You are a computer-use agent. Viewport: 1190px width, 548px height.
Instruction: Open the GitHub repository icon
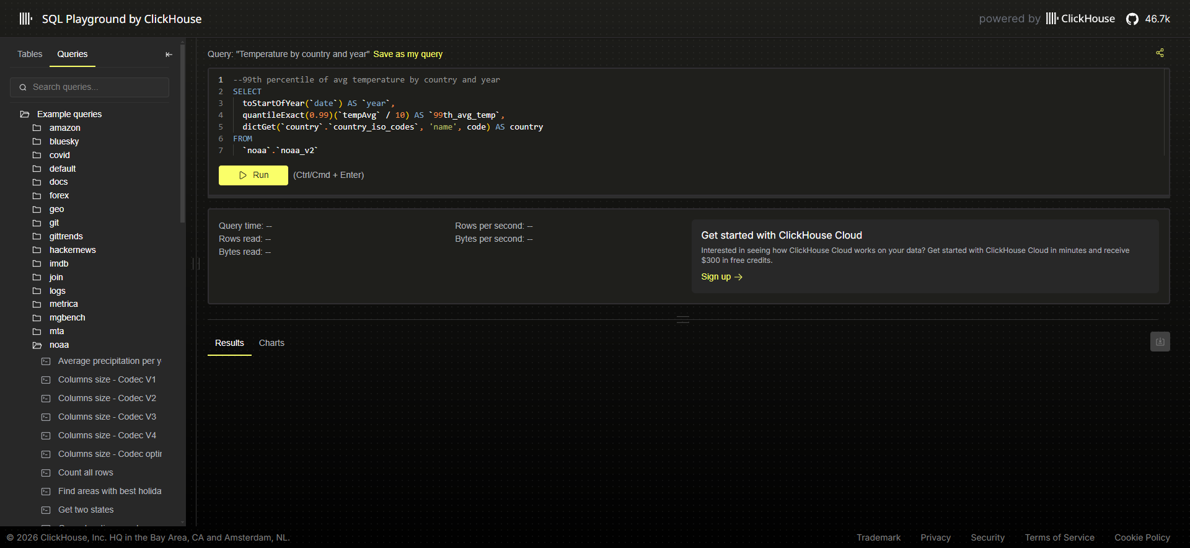tap(1132, 19)
